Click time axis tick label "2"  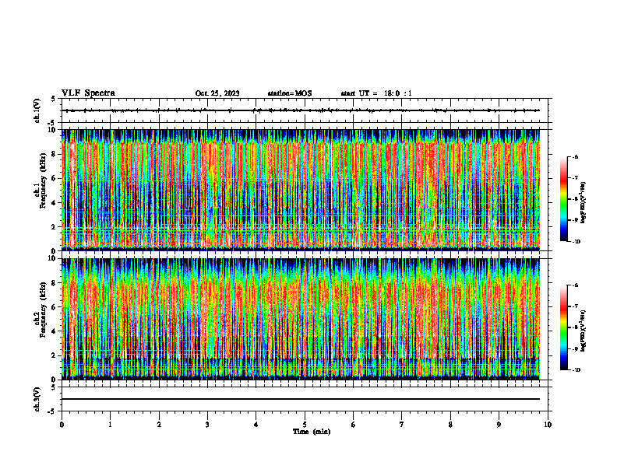pos(159,425)
